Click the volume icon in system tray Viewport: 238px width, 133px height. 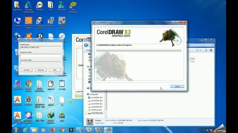tap(208, 130)
